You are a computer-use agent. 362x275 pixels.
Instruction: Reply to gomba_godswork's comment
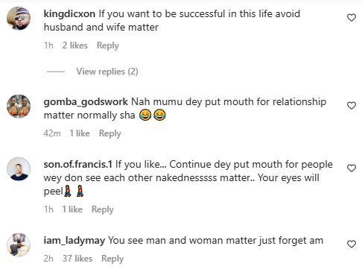[110, 133]
